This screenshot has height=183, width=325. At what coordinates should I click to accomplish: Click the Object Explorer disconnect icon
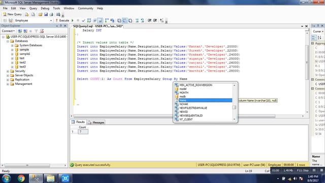[x=25, y=31]
